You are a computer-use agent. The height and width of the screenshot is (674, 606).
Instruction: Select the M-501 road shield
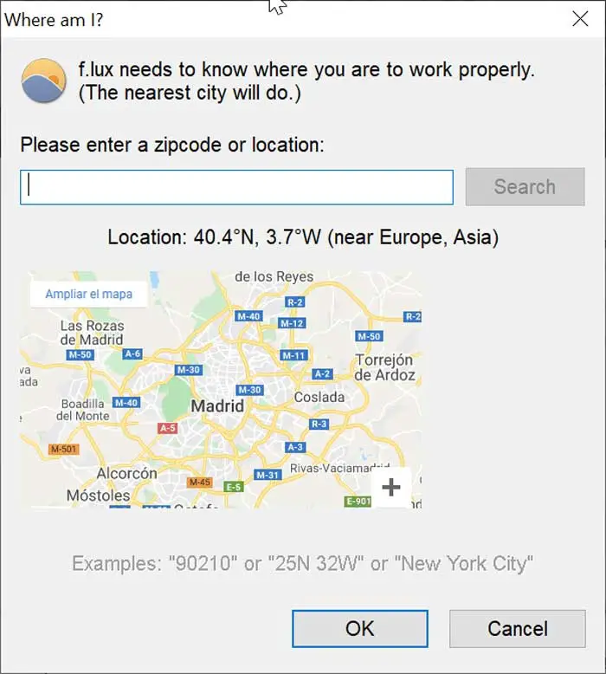coord(64,449)
